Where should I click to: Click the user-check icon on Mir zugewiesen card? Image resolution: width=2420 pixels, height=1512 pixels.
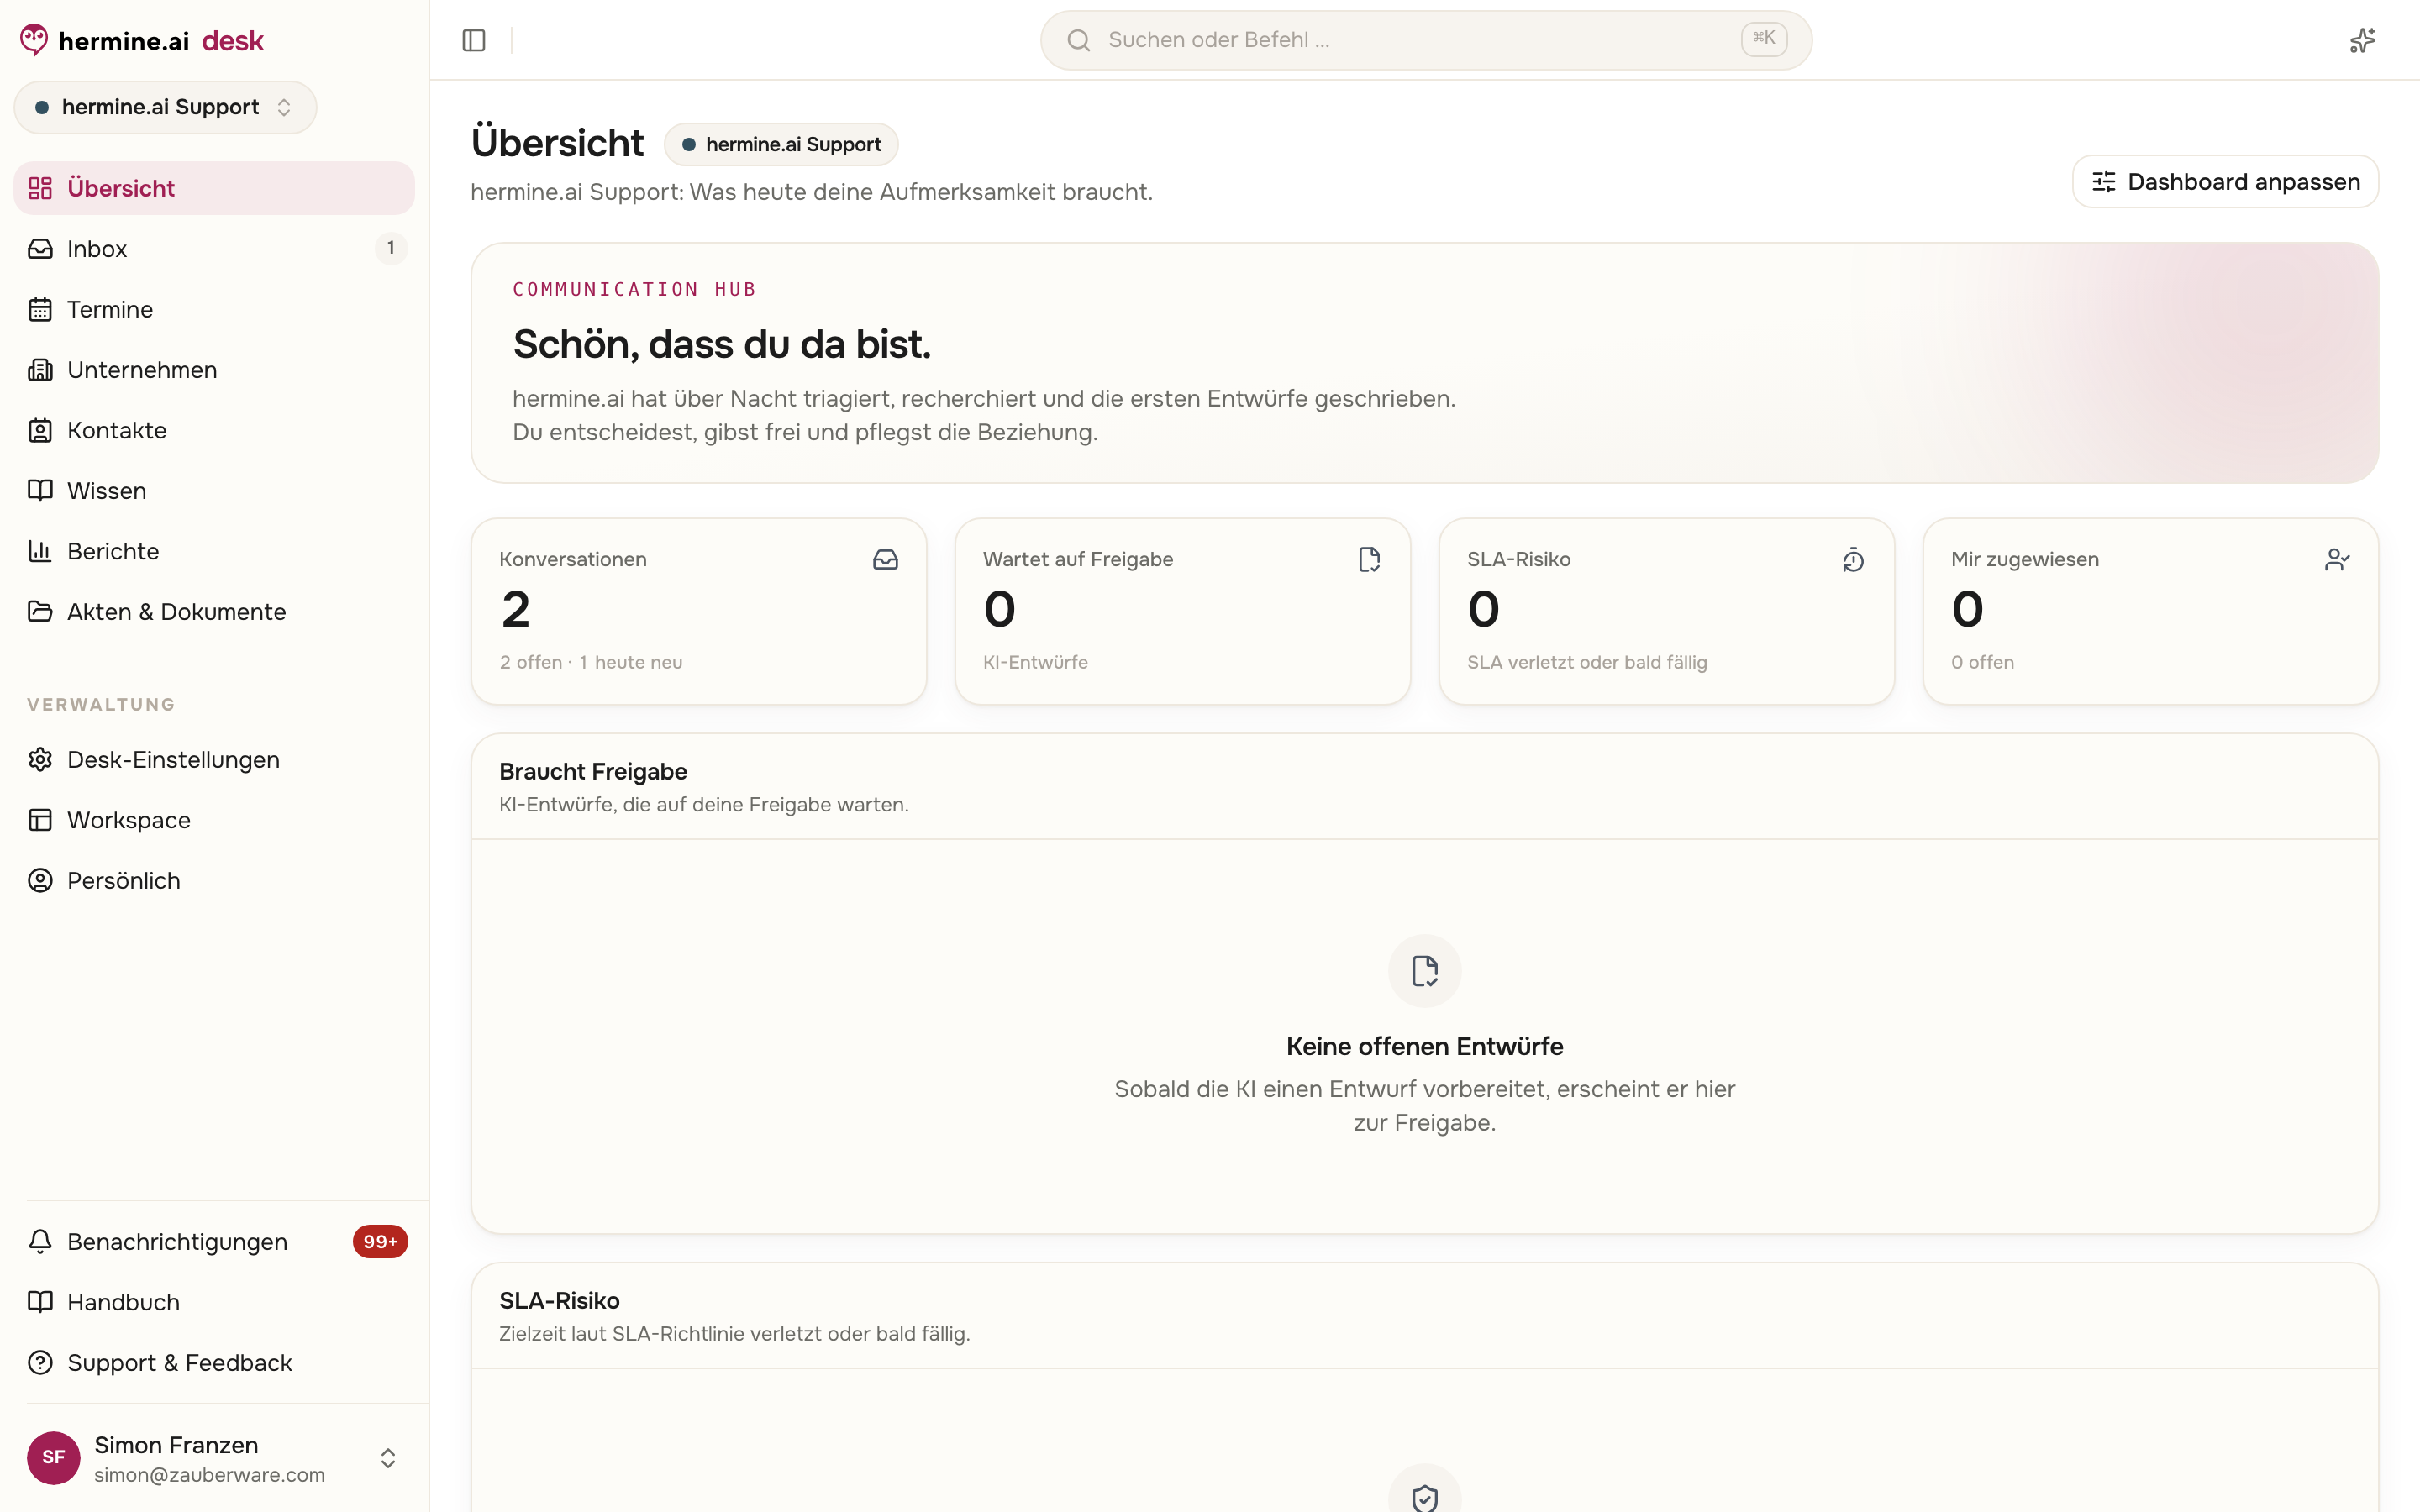click(2337, 560)
